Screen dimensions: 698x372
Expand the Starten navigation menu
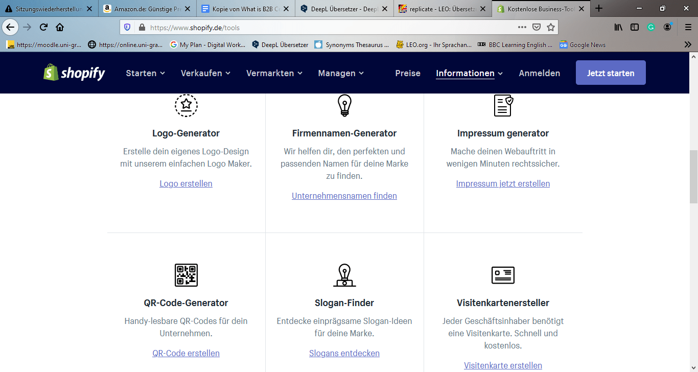(145, 73)
